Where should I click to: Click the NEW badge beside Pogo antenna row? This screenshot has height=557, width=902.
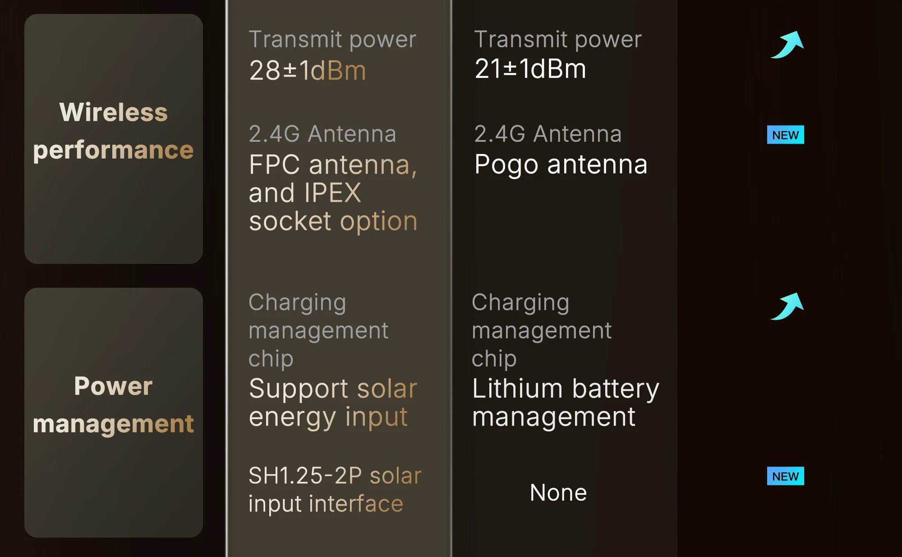point(785,135)
